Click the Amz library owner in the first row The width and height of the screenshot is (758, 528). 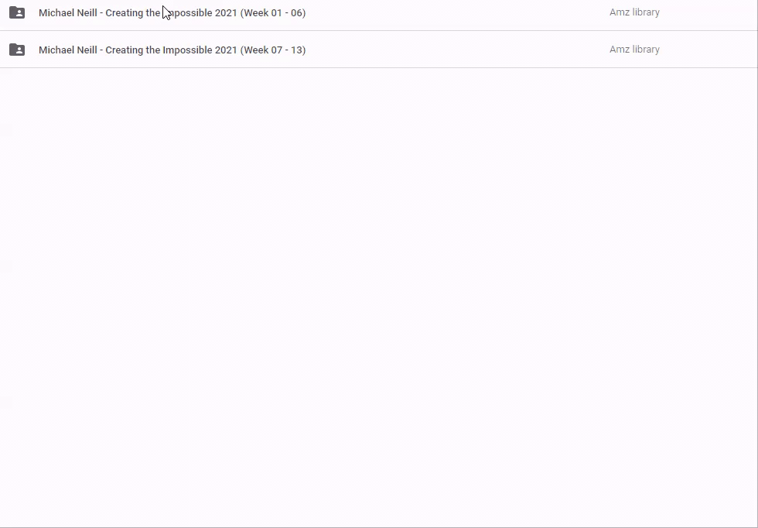point(634,12)
